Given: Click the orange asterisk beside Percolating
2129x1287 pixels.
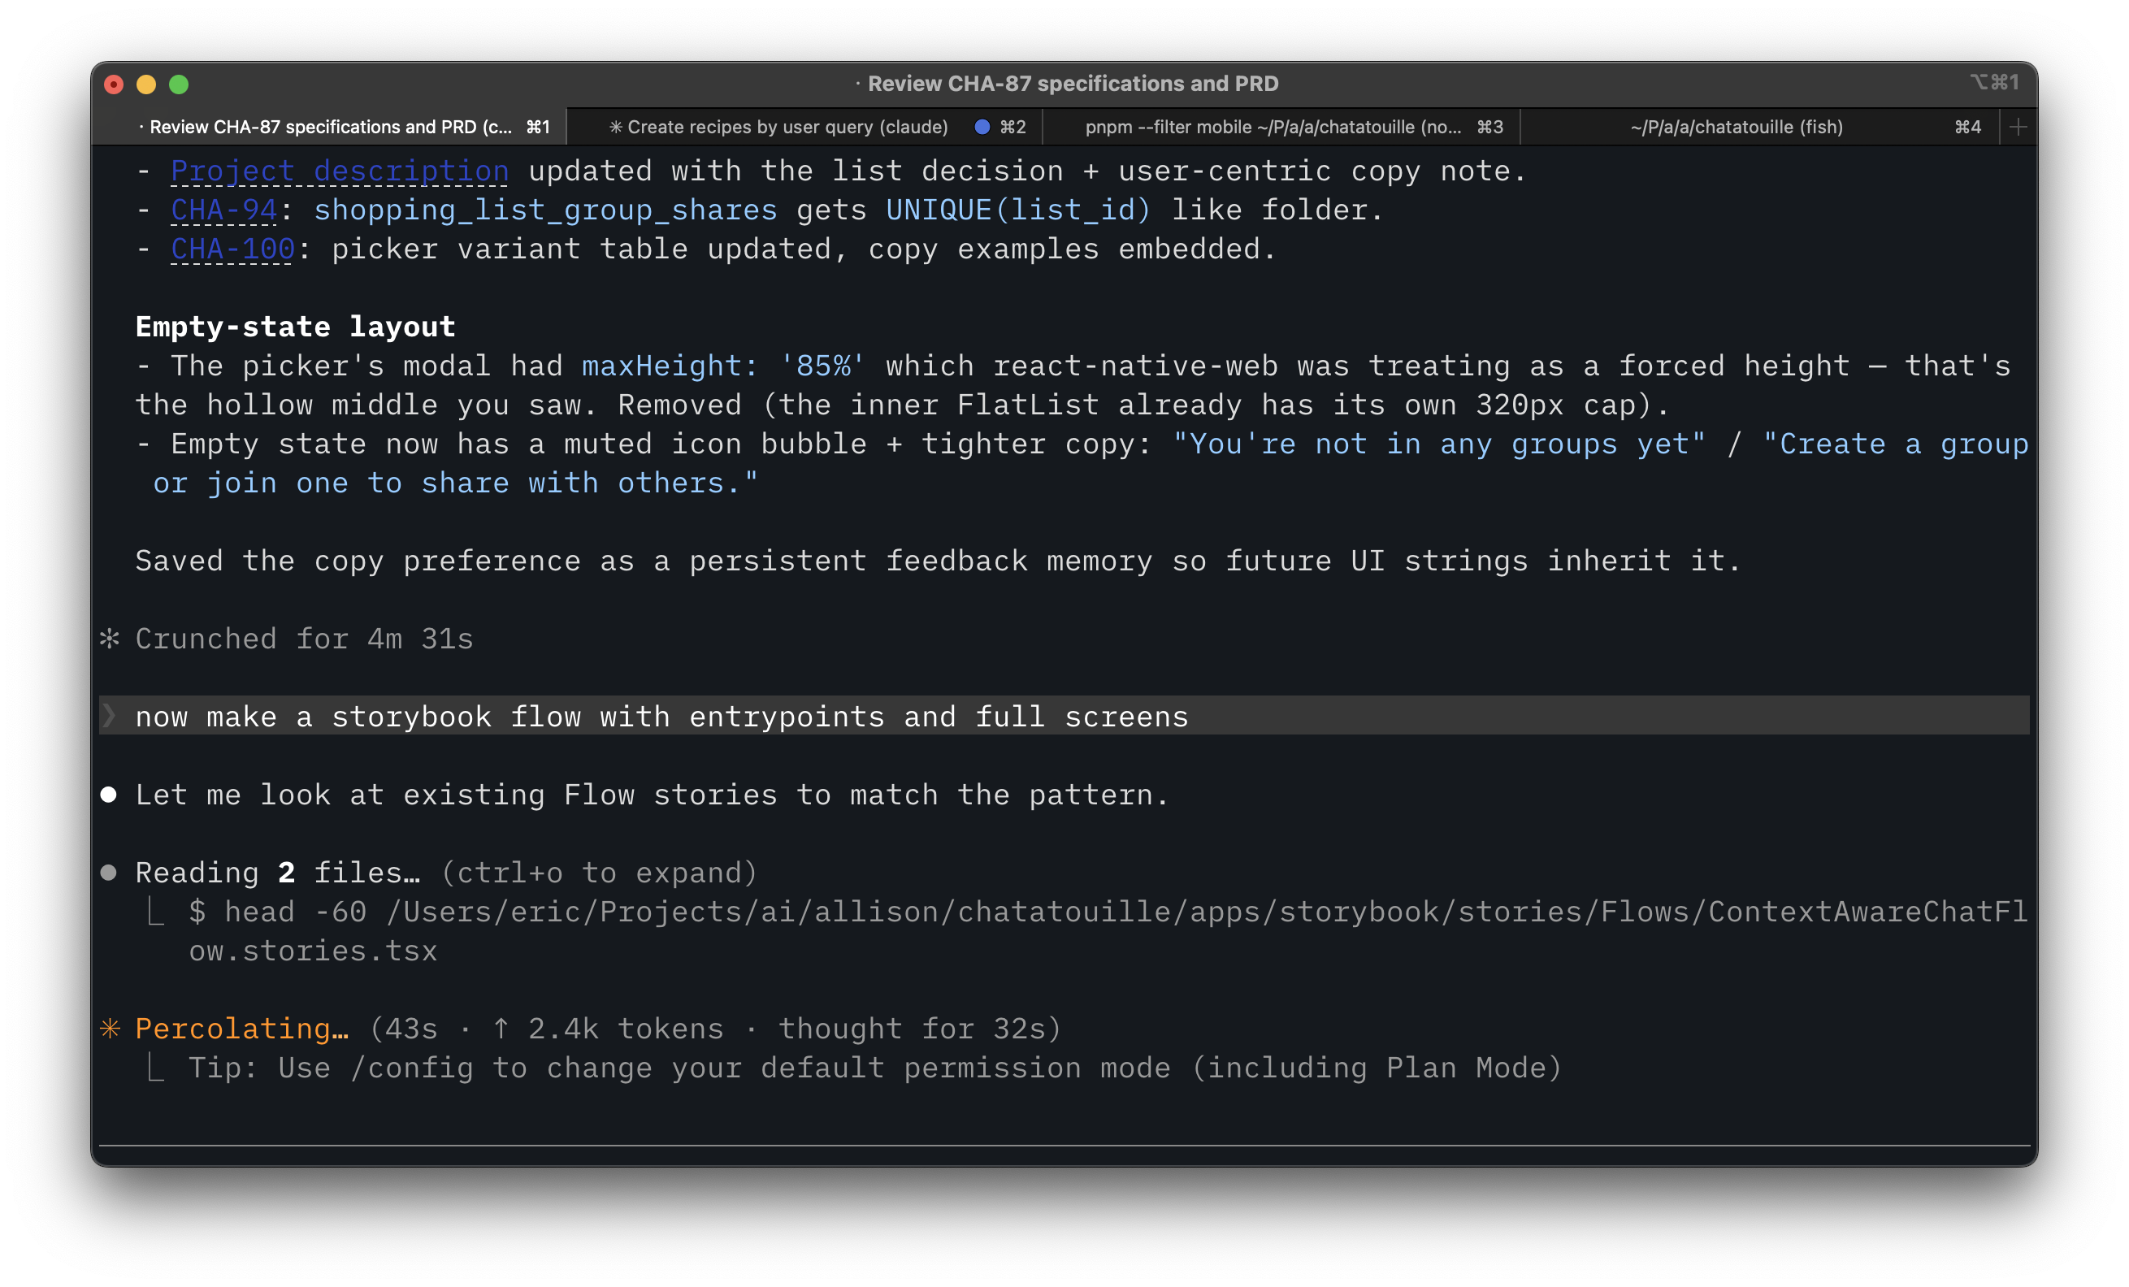Looking at the screenshot, I should 110,1028.
